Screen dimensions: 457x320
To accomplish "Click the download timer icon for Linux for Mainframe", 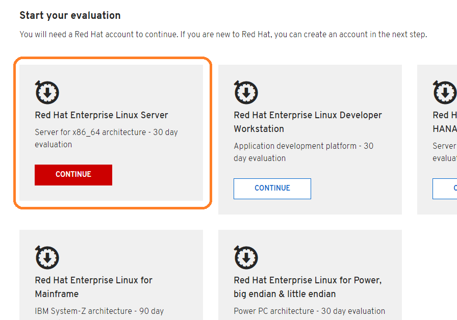I will pyautogui.click(x=47, y=257).
